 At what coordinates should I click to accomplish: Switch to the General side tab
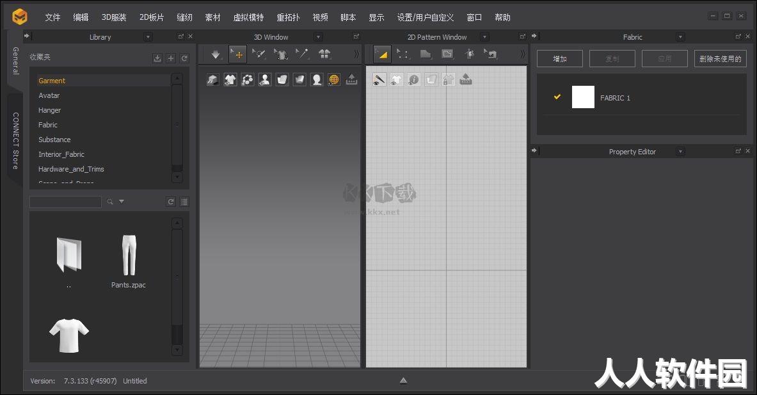pos(15,61)
